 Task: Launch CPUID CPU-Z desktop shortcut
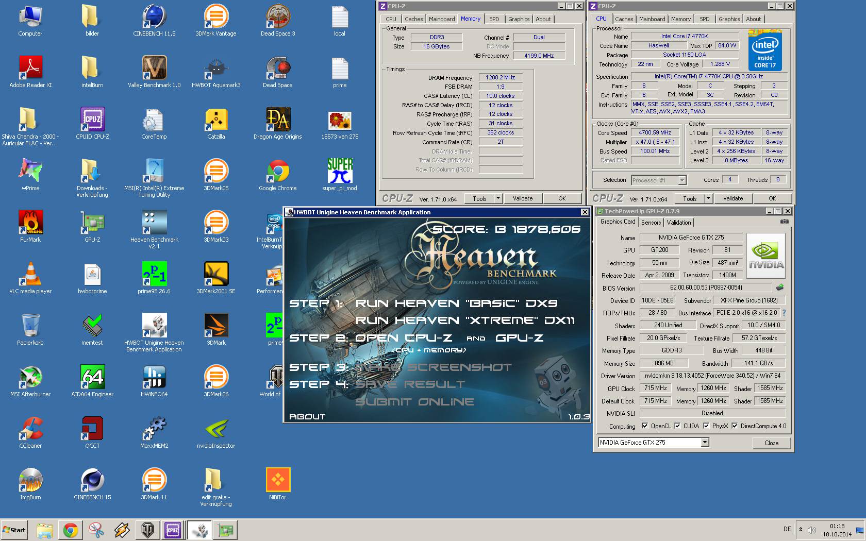(x=92, y=124)
